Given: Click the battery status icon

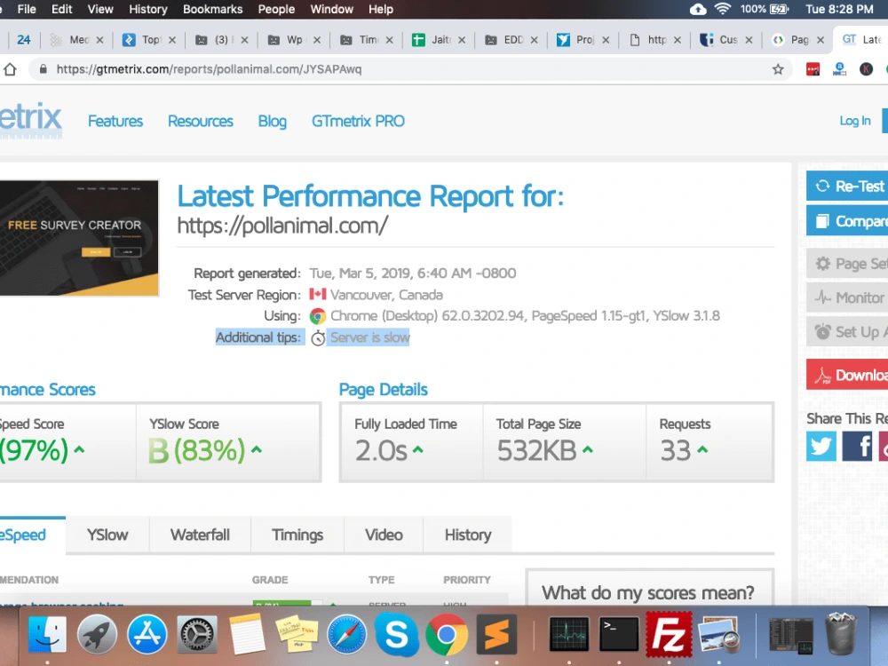Looking at the screenshot, I should (780, 9).
